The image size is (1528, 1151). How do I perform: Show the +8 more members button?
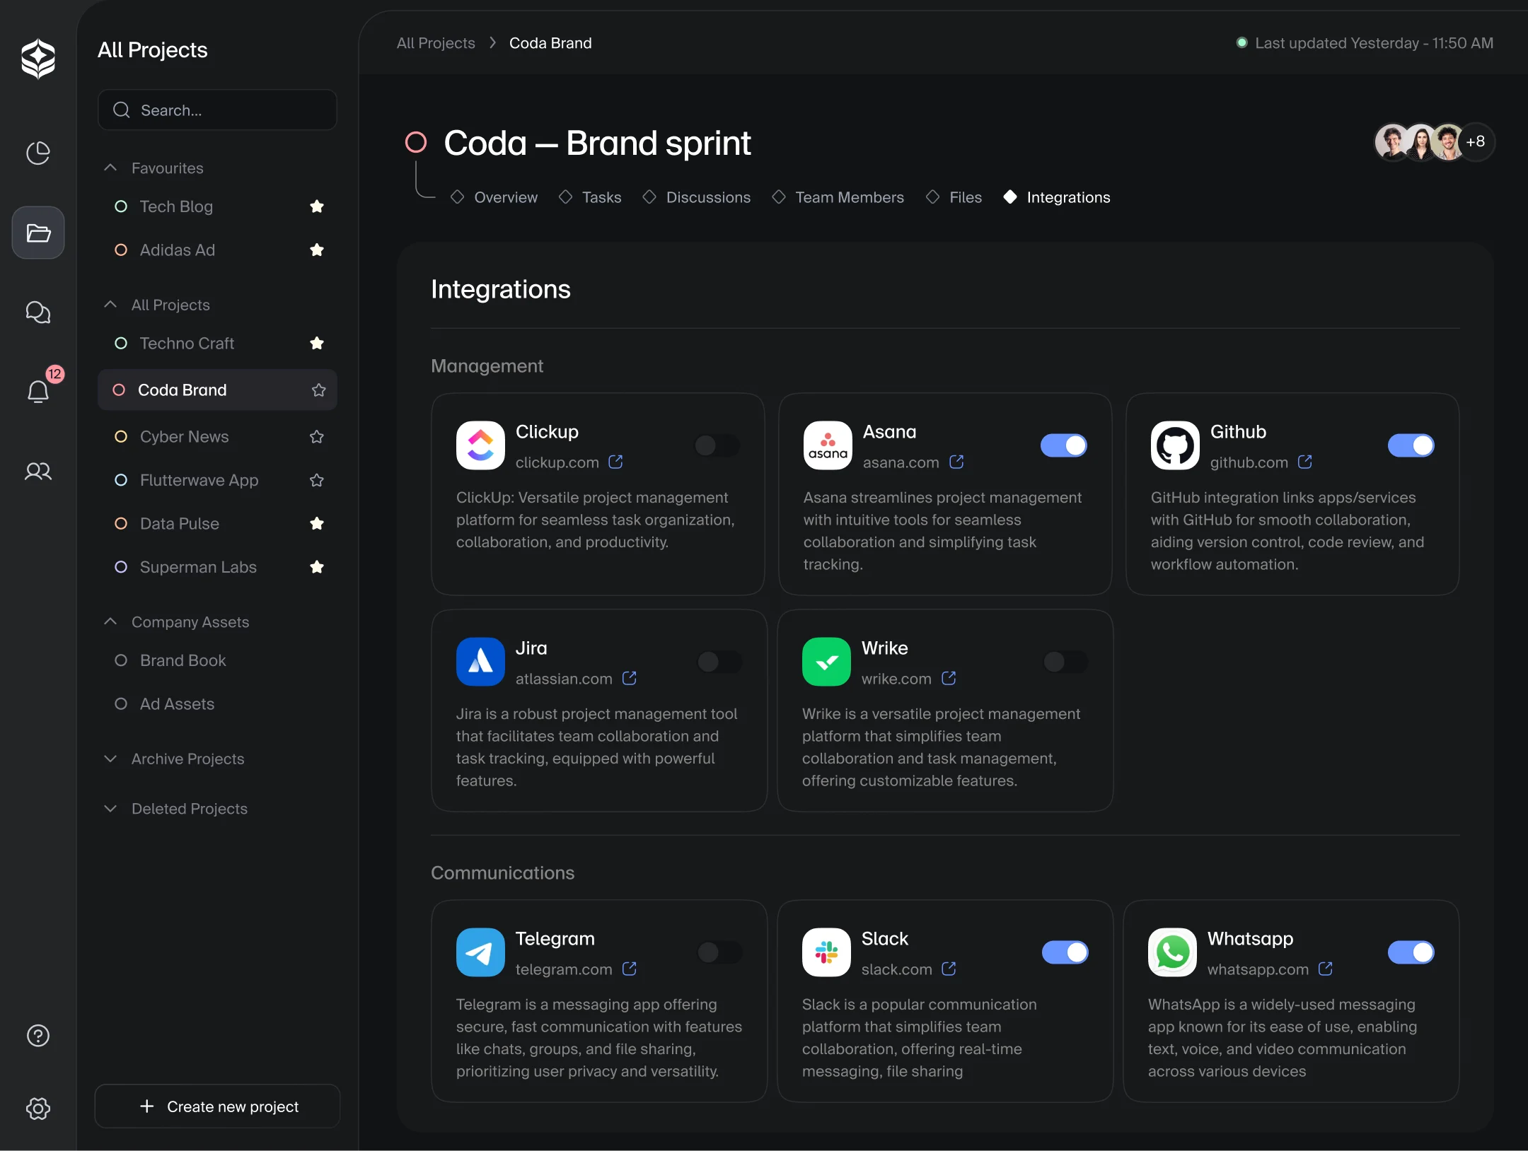click(x=1476, y=141)
